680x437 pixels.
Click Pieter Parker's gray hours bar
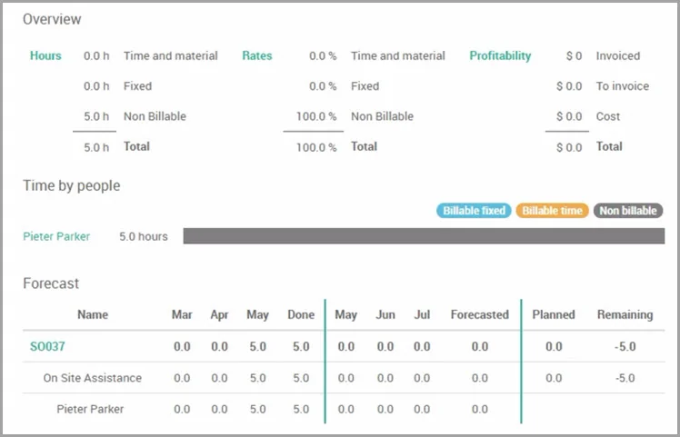(x=424, y=236)
